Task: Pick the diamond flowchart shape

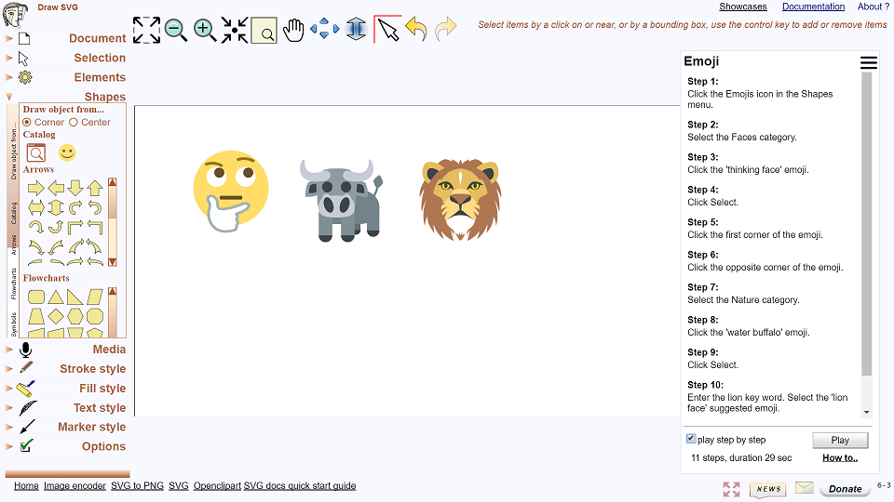Action: 56,316
